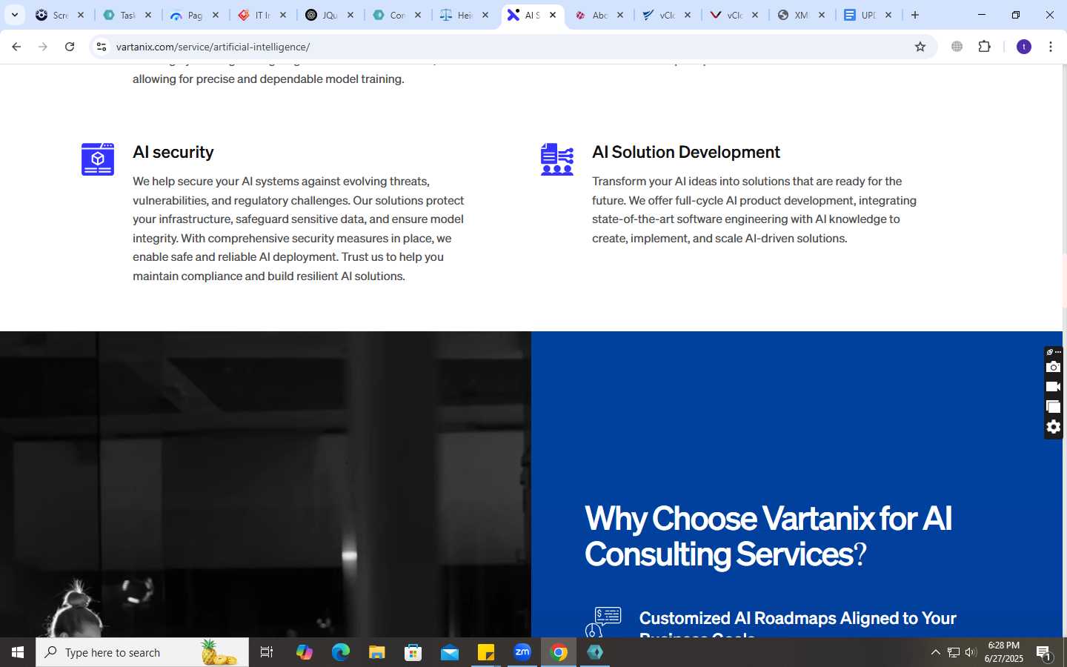The width and height of the screenshot is (1067, 667).
Task: Switch to the 'Con' browser tab
Action: tap(396, 15)
